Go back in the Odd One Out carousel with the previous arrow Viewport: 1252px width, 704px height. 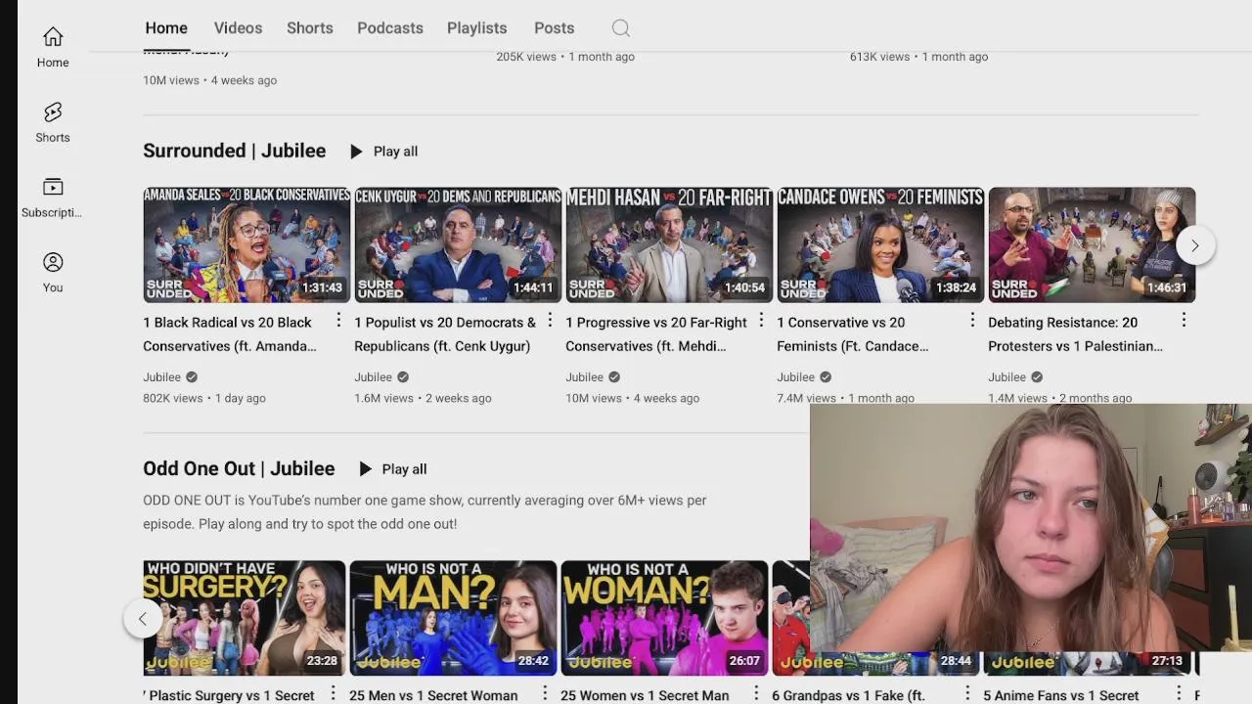pos(143,618)
